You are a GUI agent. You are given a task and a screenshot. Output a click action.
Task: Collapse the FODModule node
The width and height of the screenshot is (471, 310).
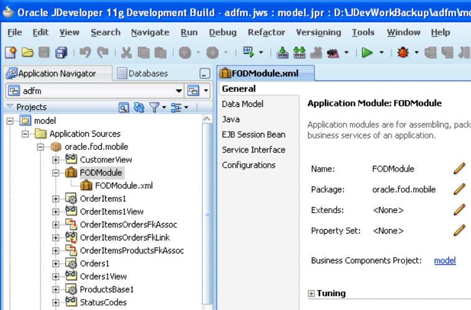click(x=55, y=173)
